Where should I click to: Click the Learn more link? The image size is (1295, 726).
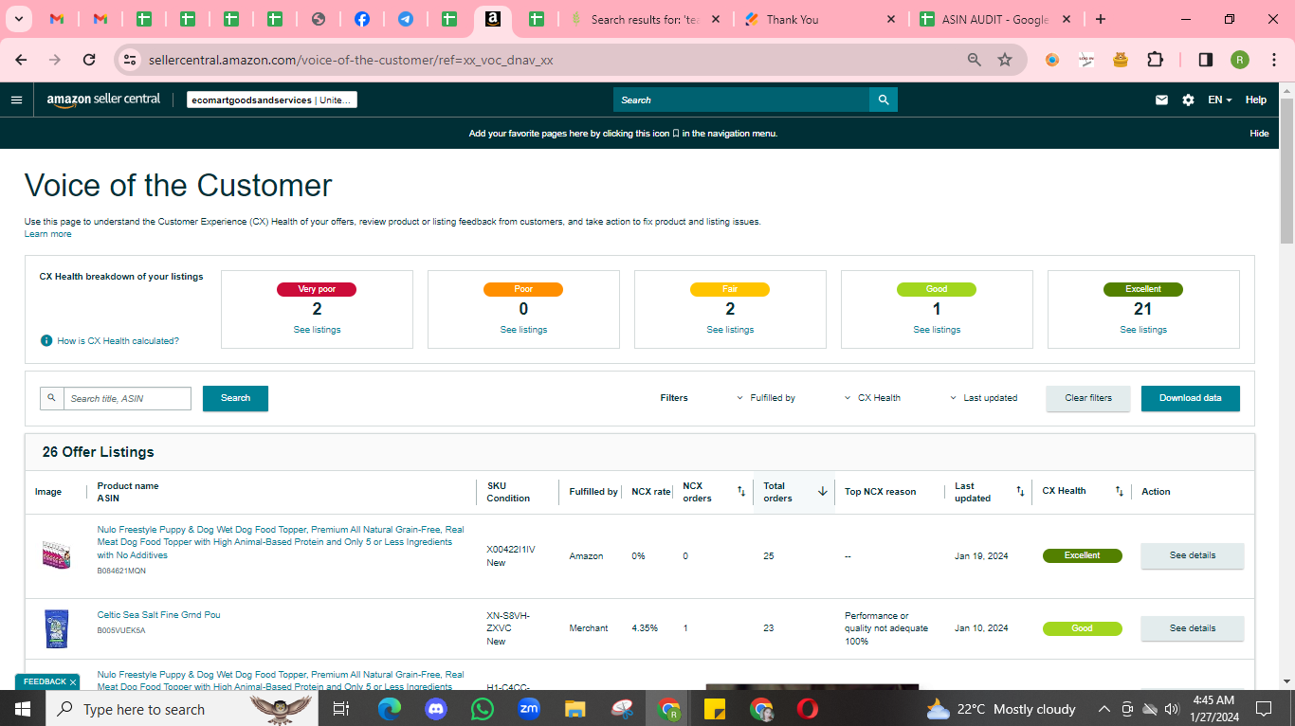(x=47, y=234)
